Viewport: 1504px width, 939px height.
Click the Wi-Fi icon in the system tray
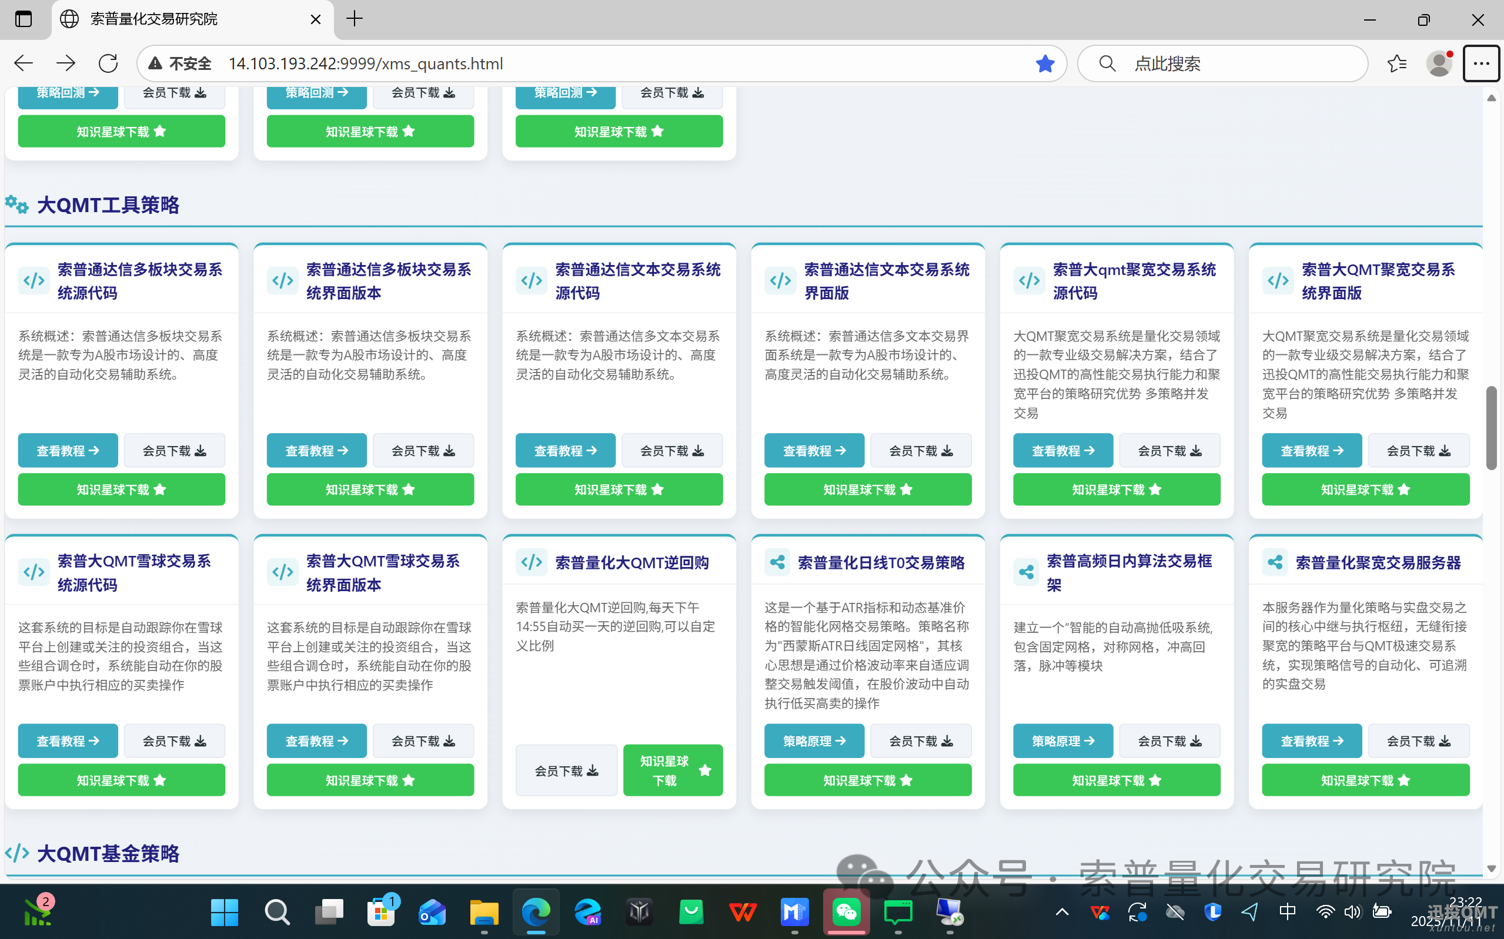pos(1326,913)
